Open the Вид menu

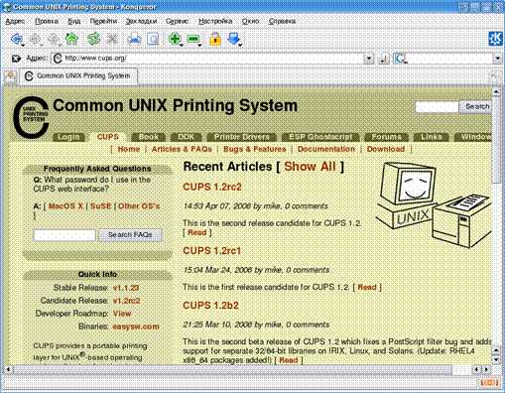pyautogui.click(x=74, y=21)
